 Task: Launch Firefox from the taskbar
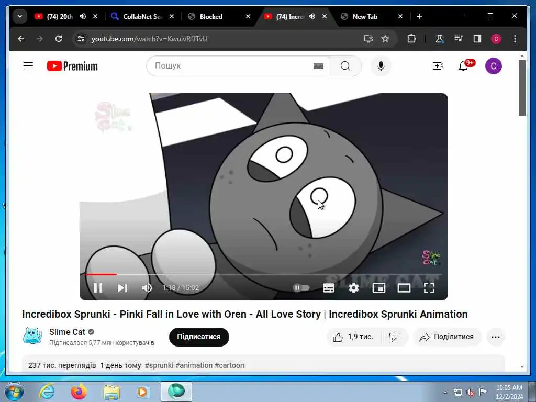[x=79, y=392]
